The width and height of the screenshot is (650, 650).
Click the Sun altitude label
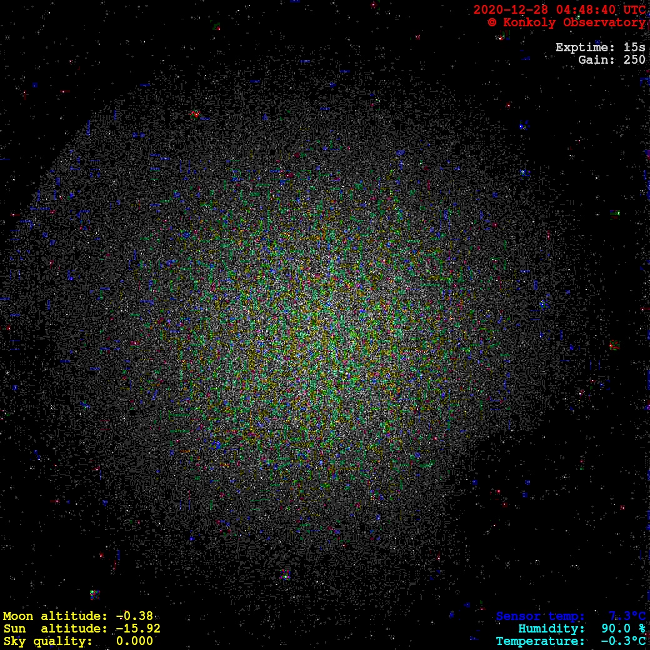tap(55, 629)
